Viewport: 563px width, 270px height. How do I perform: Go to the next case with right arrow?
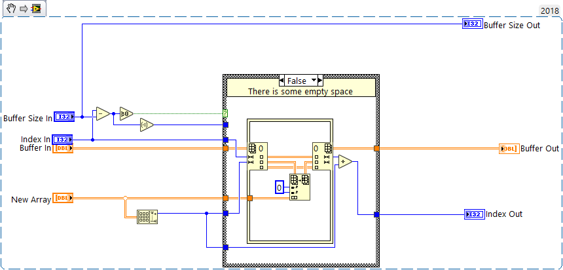(321, 80)
